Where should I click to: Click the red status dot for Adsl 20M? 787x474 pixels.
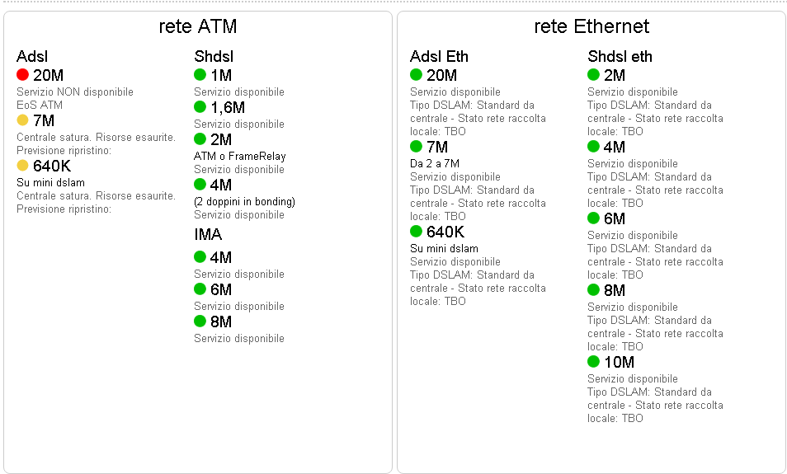(22, 75)
